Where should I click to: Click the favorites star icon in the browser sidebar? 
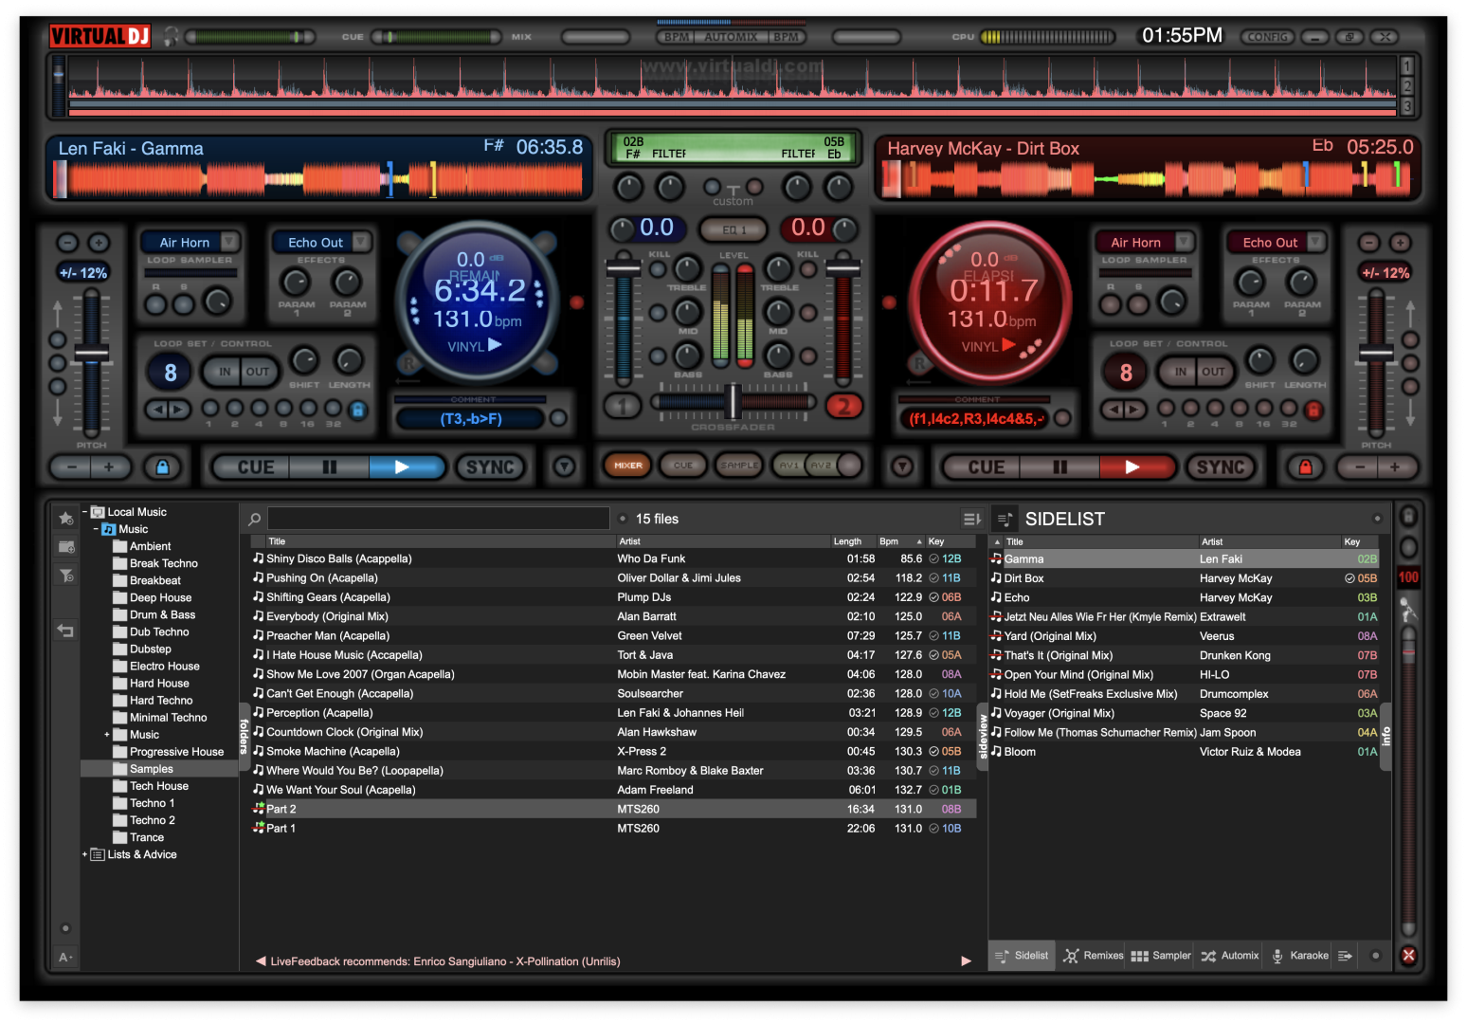66,518
